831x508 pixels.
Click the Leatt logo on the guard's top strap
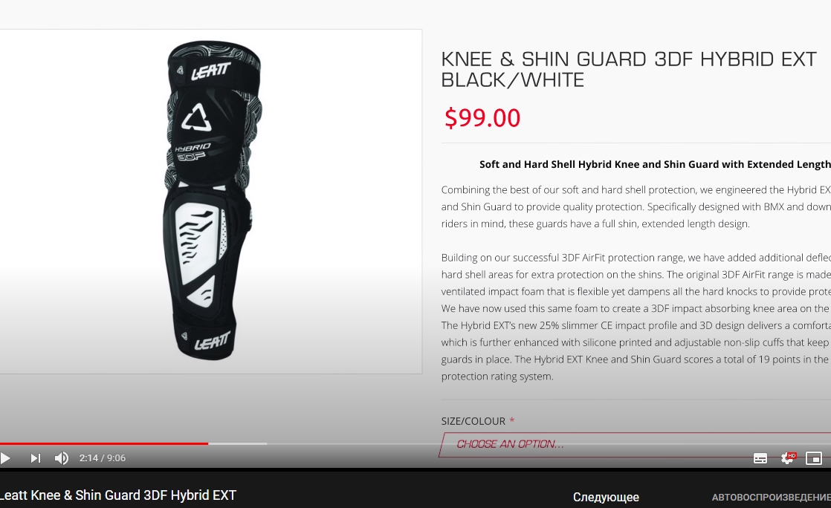tap(210, 71)
